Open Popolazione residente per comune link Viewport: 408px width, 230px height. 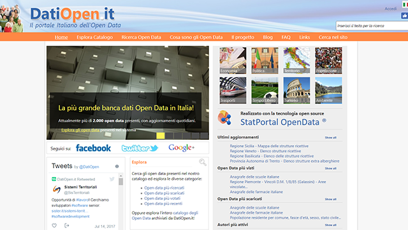[285, 217]
